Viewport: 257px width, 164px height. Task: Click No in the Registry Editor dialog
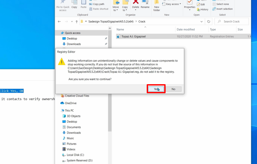click(x=173, y=89)
